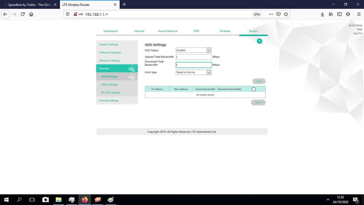
Task: Collapse the Security sidebar section
Action: pos(117,68)
